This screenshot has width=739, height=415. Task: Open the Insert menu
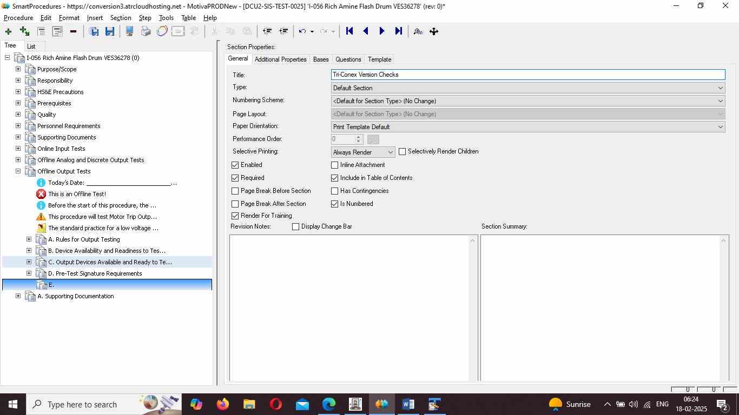coord(95,18)
